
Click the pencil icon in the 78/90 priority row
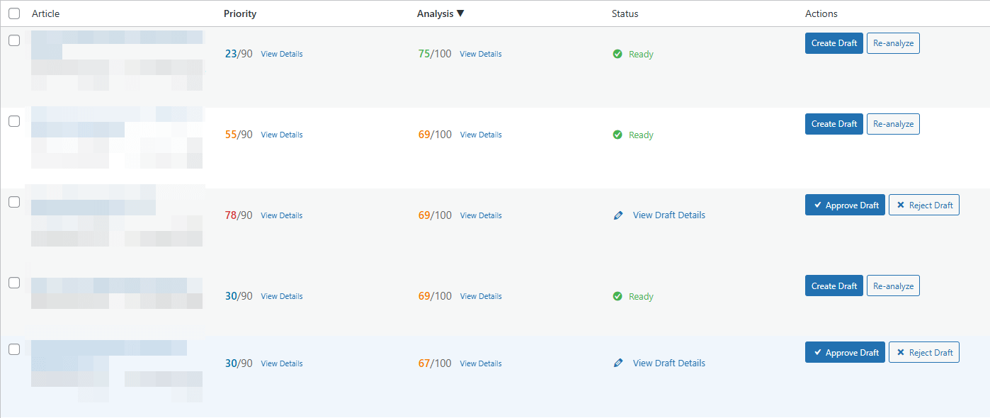pos(618,215)
